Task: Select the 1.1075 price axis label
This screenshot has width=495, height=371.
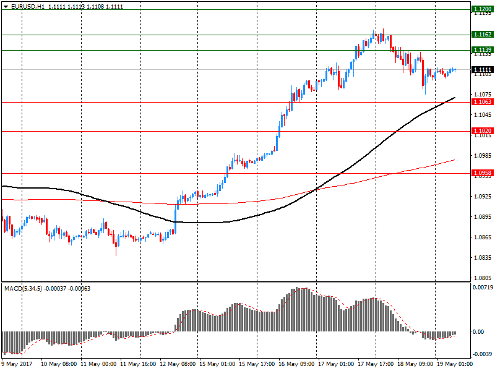Action: 483,95
